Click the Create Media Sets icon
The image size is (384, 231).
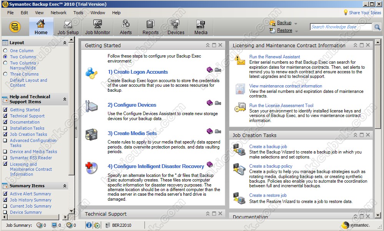pyautogui.click(x=91, y=134)
